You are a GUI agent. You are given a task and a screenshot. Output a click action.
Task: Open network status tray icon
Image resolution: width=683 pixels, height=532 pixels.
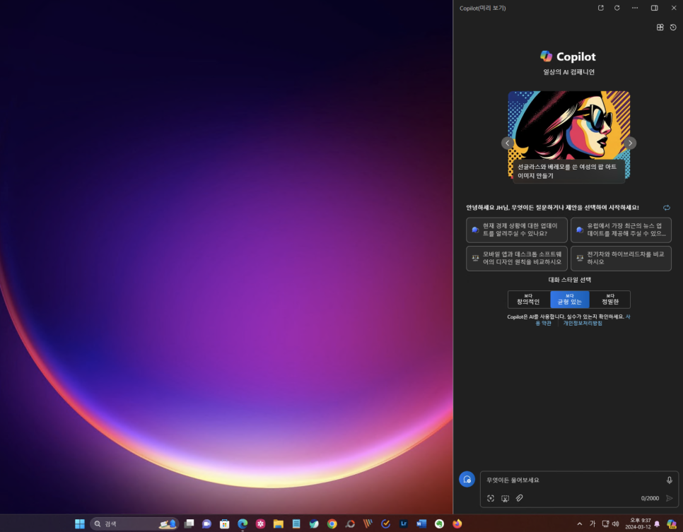(x=605, y=524)
